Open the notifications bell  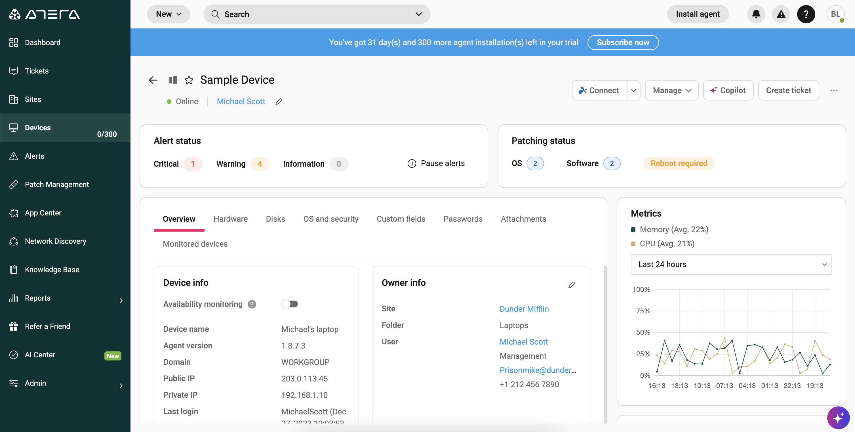click(756, 14)
